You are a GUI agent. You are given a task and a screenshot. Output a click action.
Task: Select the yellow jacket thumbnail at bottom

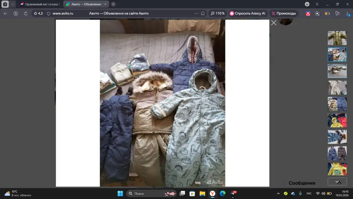point(337,169)
